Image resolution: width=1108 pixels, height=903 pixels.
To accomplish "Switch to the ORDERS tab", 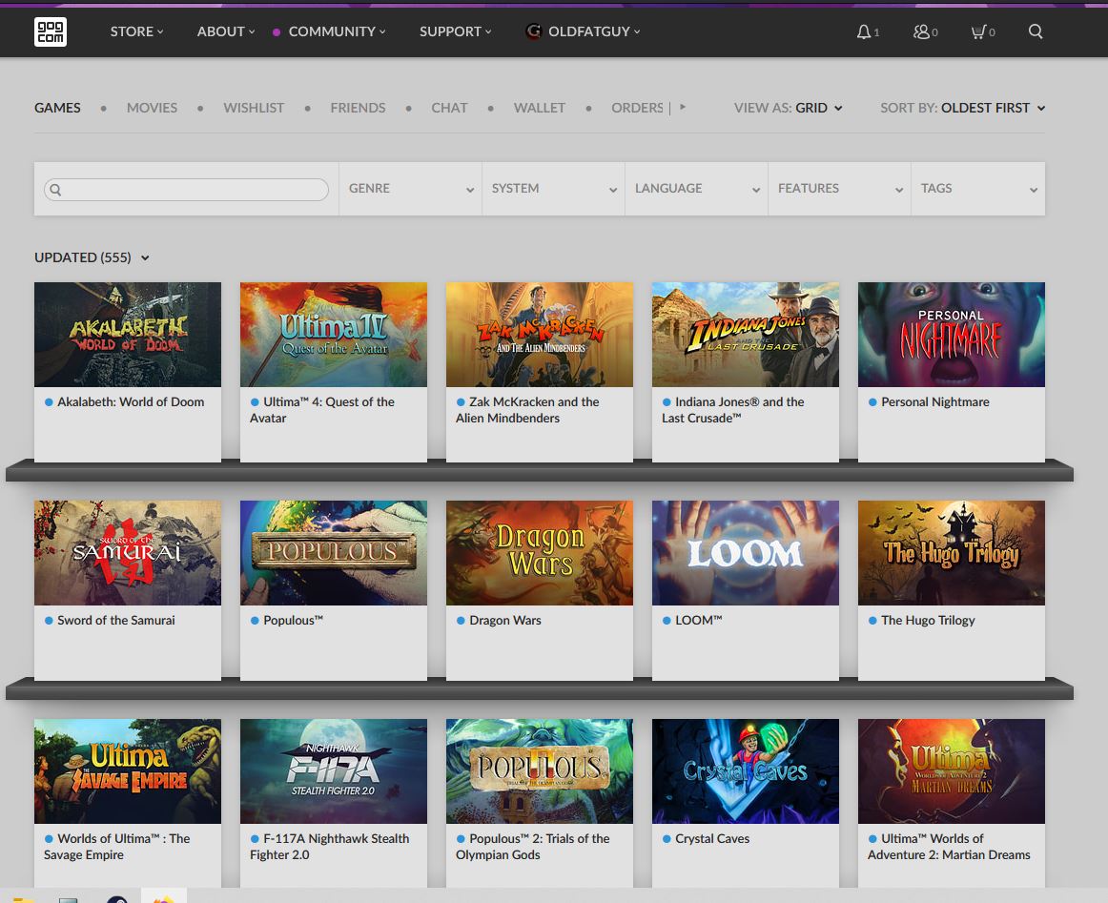I will [x=637, y=108].
